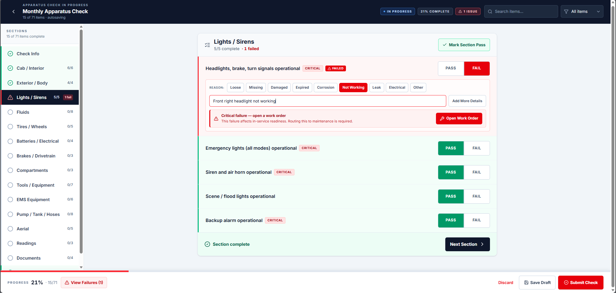Click sidebar scroll down arrow
The height and width of the screenshot is (293, 616).
[x=81, y=267]
